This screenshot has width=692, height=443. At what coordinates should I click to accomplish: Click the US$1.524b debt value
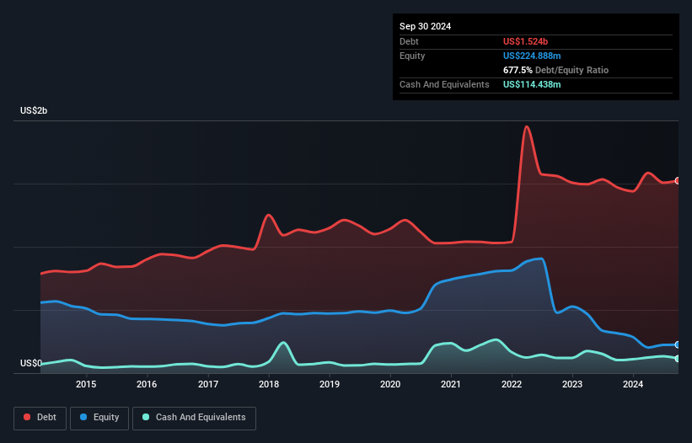point(525,41)
